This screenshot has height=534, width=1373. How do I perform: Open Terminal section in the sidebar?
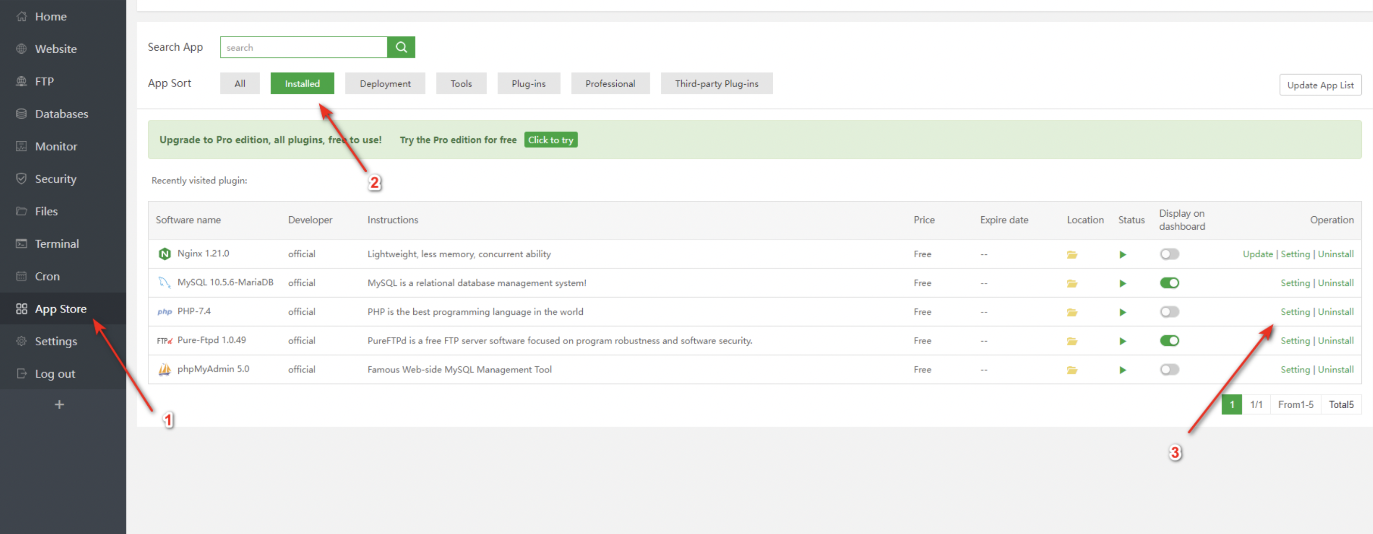57,244
